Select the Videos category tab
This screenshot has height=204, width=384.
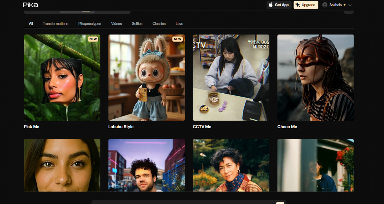tap(116, 24)
